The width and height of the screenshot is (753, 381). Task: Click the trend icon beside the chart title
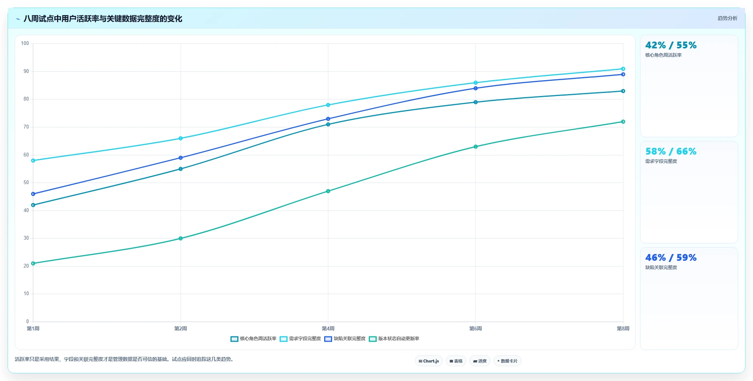click(x=18, y=19)
